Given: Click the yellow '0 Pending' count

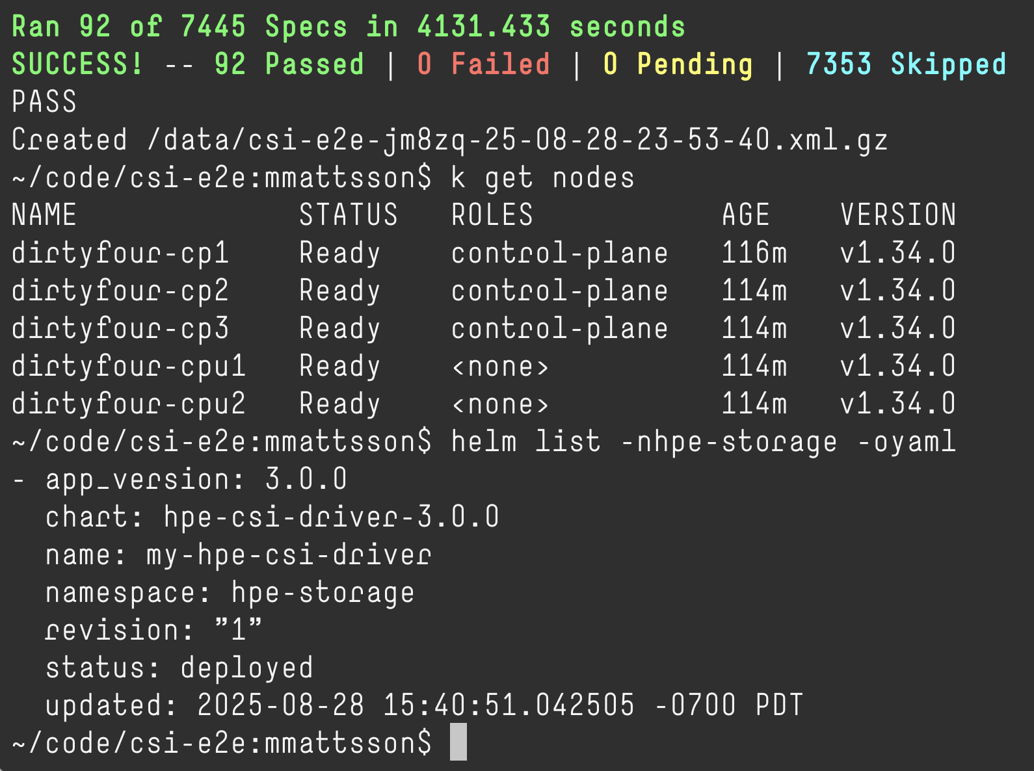Looking at the screenshot, I should (678, 66).
